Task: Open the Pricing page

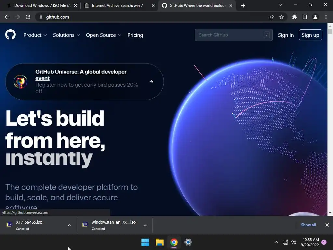Action: (135, 35)
